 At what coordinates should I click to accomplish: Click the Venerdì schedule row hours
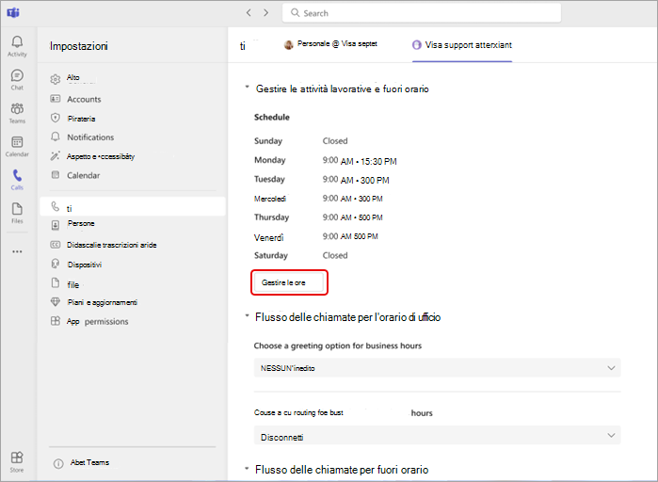click(x=350, y=236)
